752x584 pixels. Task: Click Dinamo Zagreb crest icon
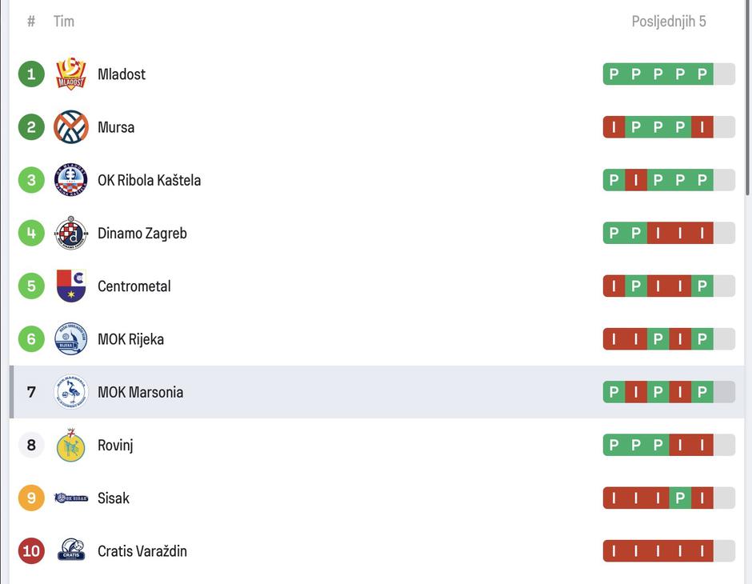coord(71,234)
